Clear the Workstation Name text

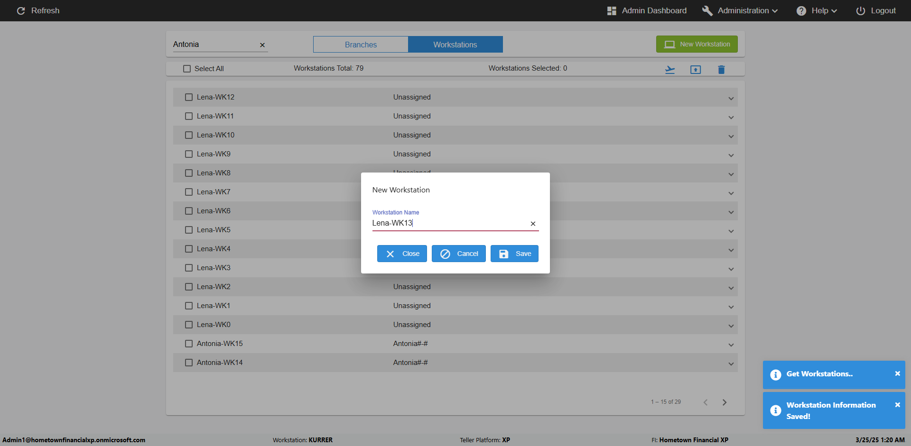pyautogui.click(x=533, y=224)
